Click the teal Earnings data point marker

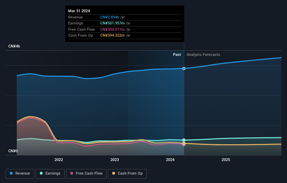pos(184,140)
